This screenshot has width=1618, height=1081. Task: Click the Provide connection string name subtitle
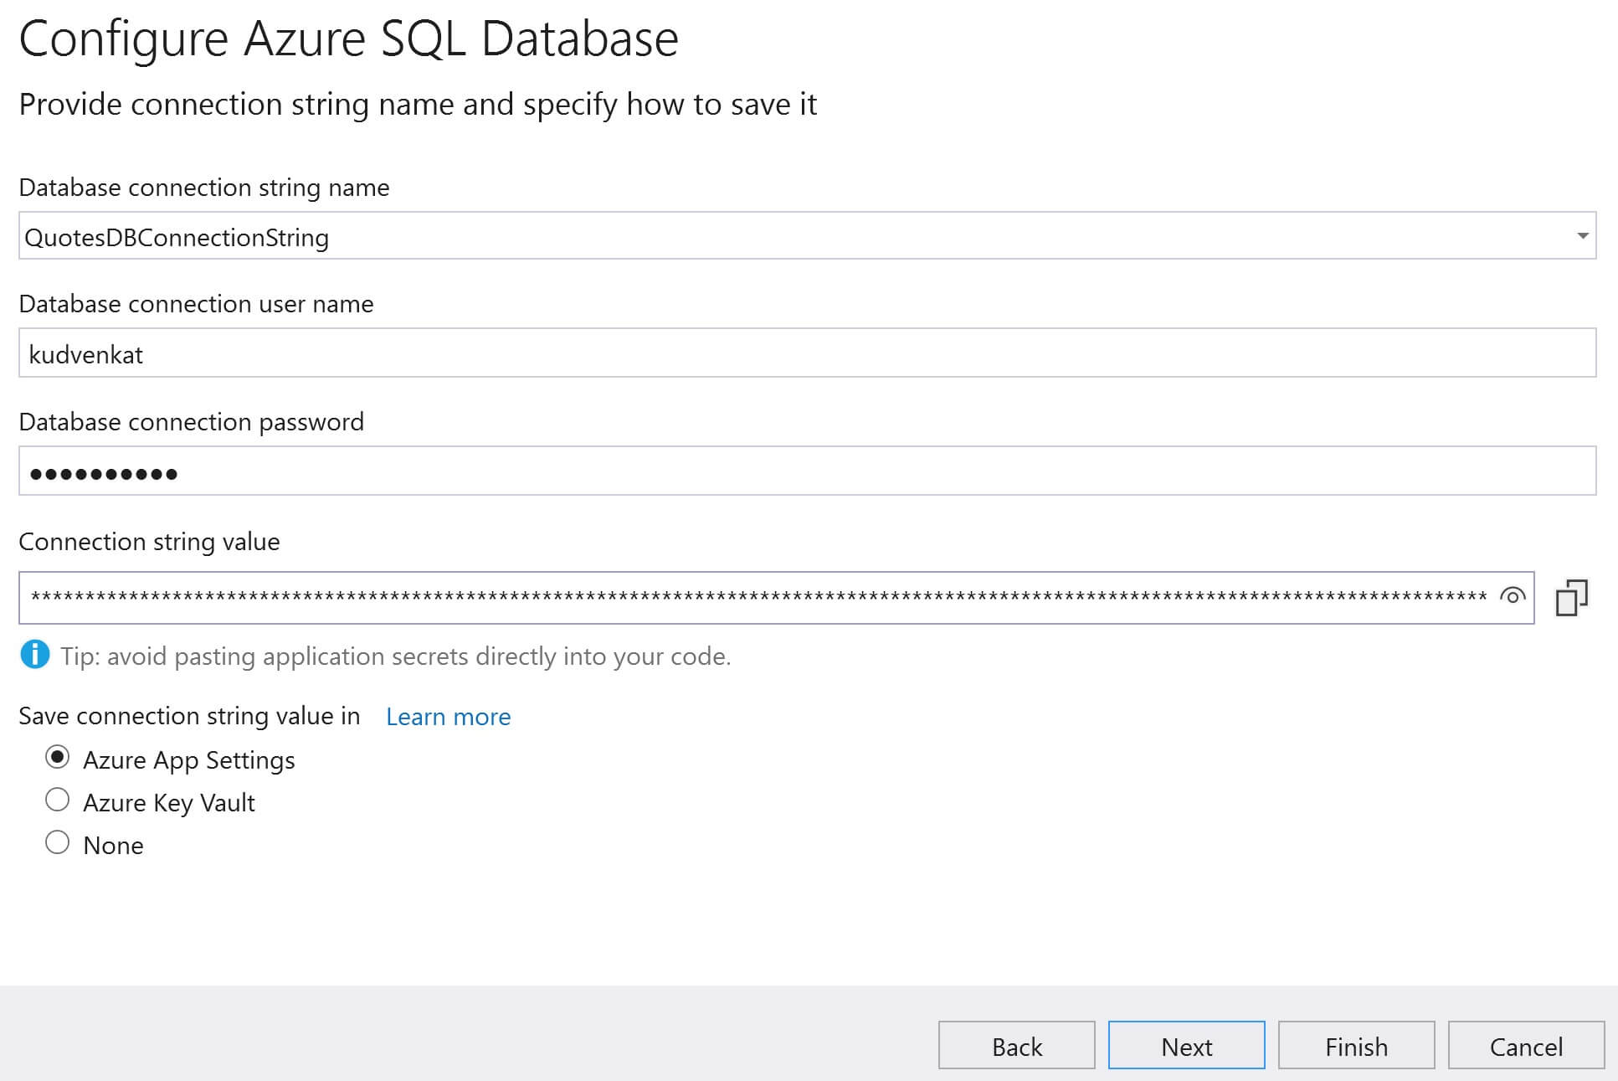(x=418, y=105)
